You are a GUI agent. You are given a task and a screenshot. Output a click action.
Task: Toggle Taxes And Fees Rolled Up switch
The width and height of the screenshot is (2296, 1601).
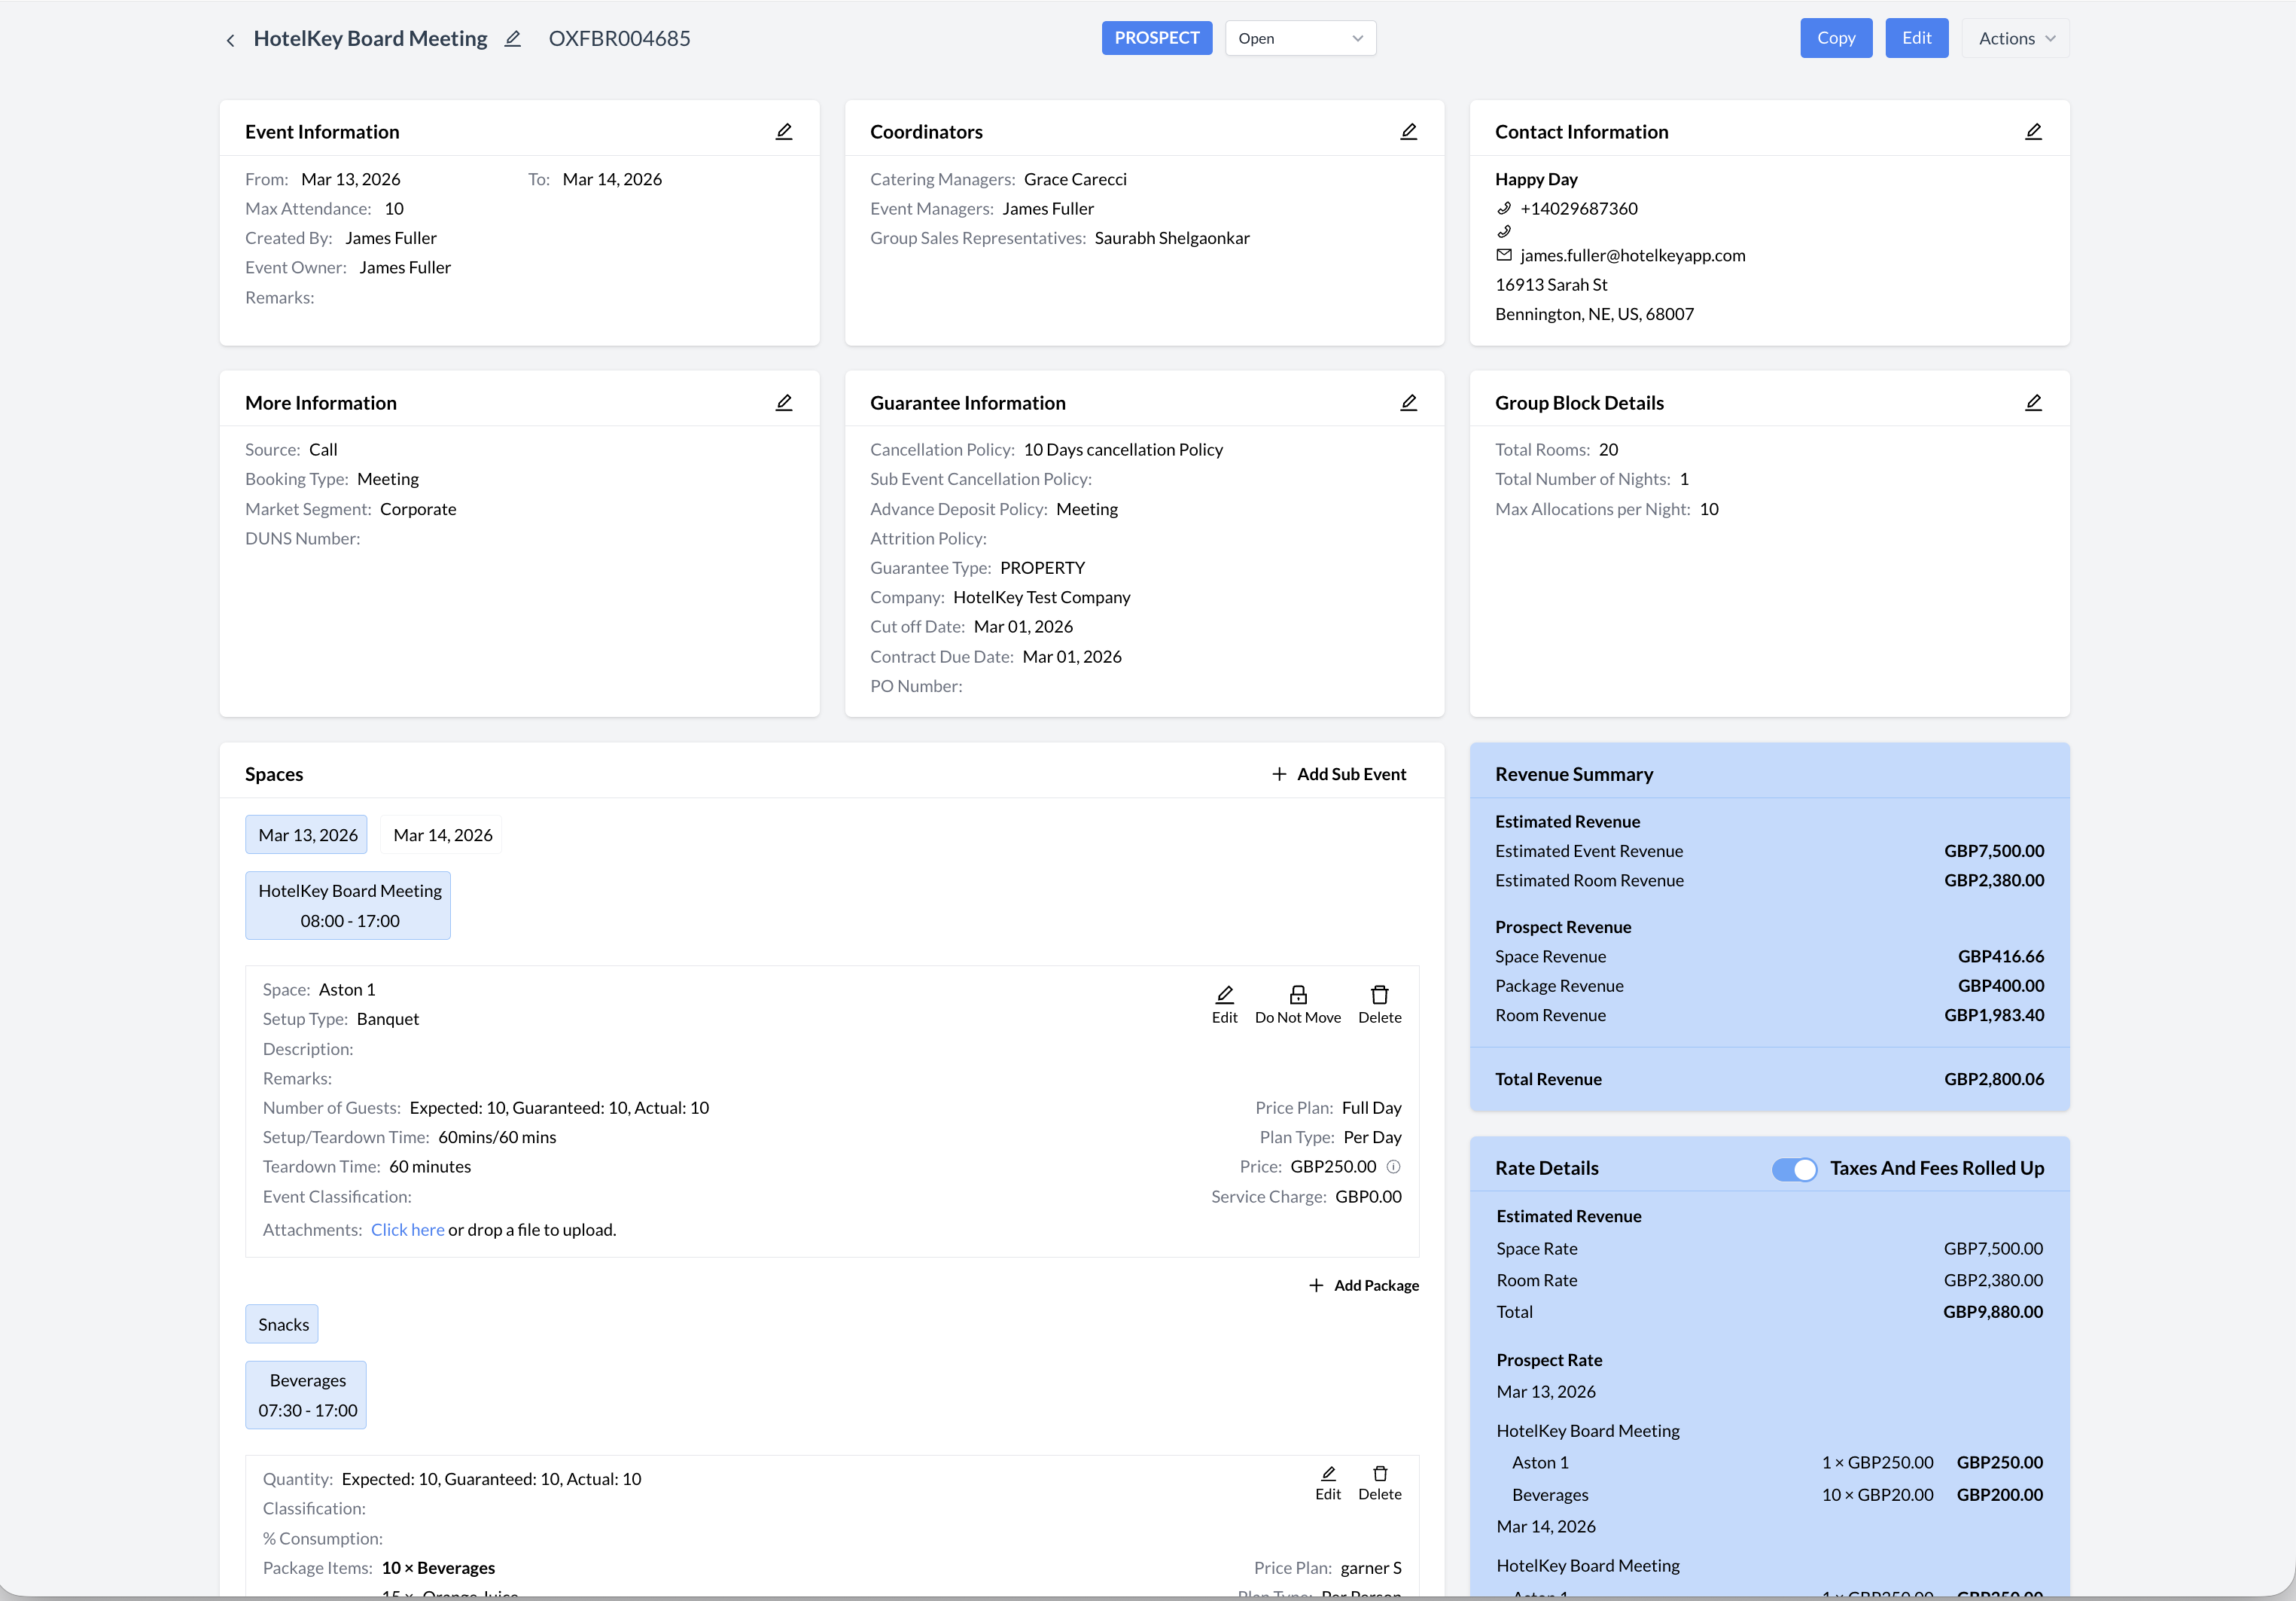coord(1794,1169)
